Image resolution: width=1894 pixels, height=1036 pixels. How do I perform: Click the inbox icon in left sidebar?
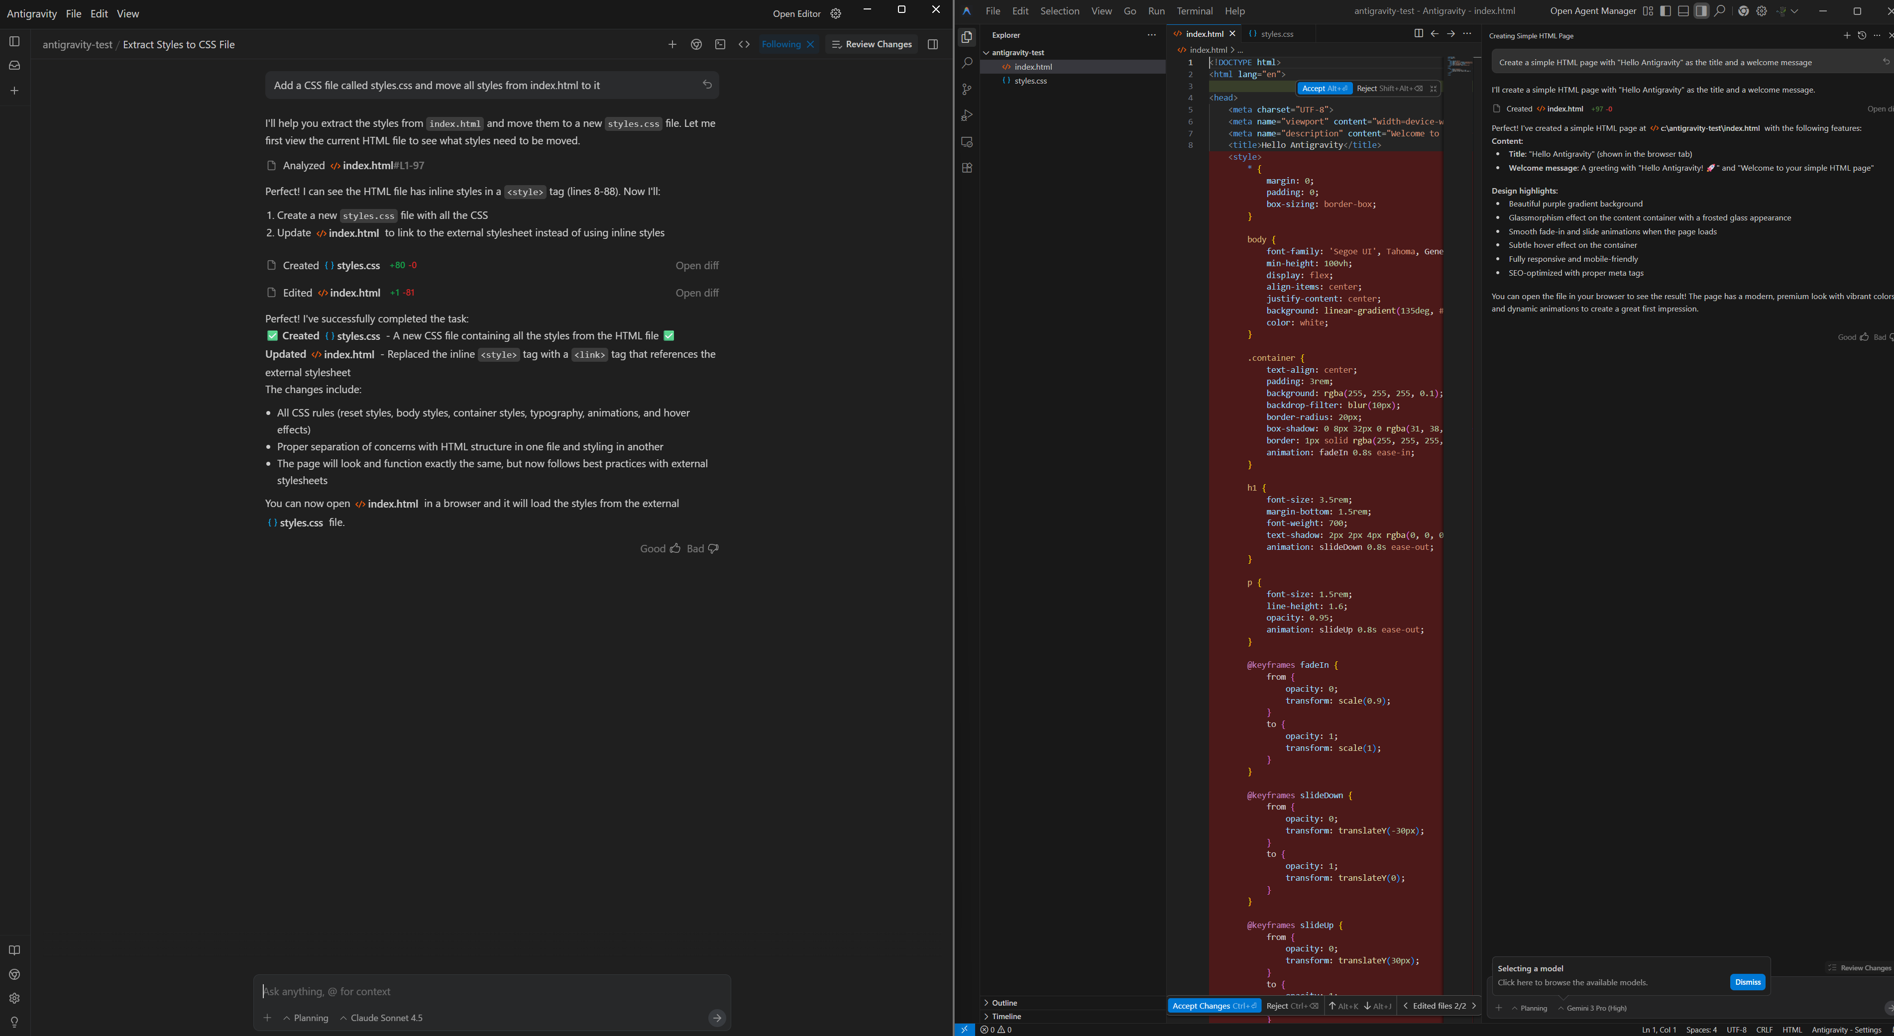15,65
